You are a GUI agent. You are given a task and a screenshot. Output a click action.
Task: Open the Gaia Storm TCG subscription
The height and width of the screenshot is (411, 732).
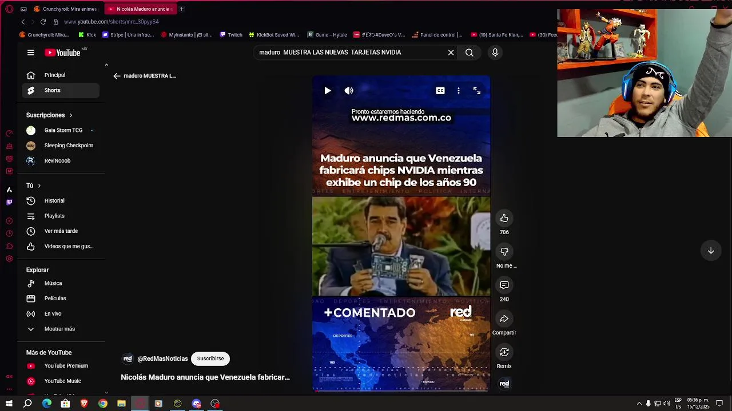point(61,130)
